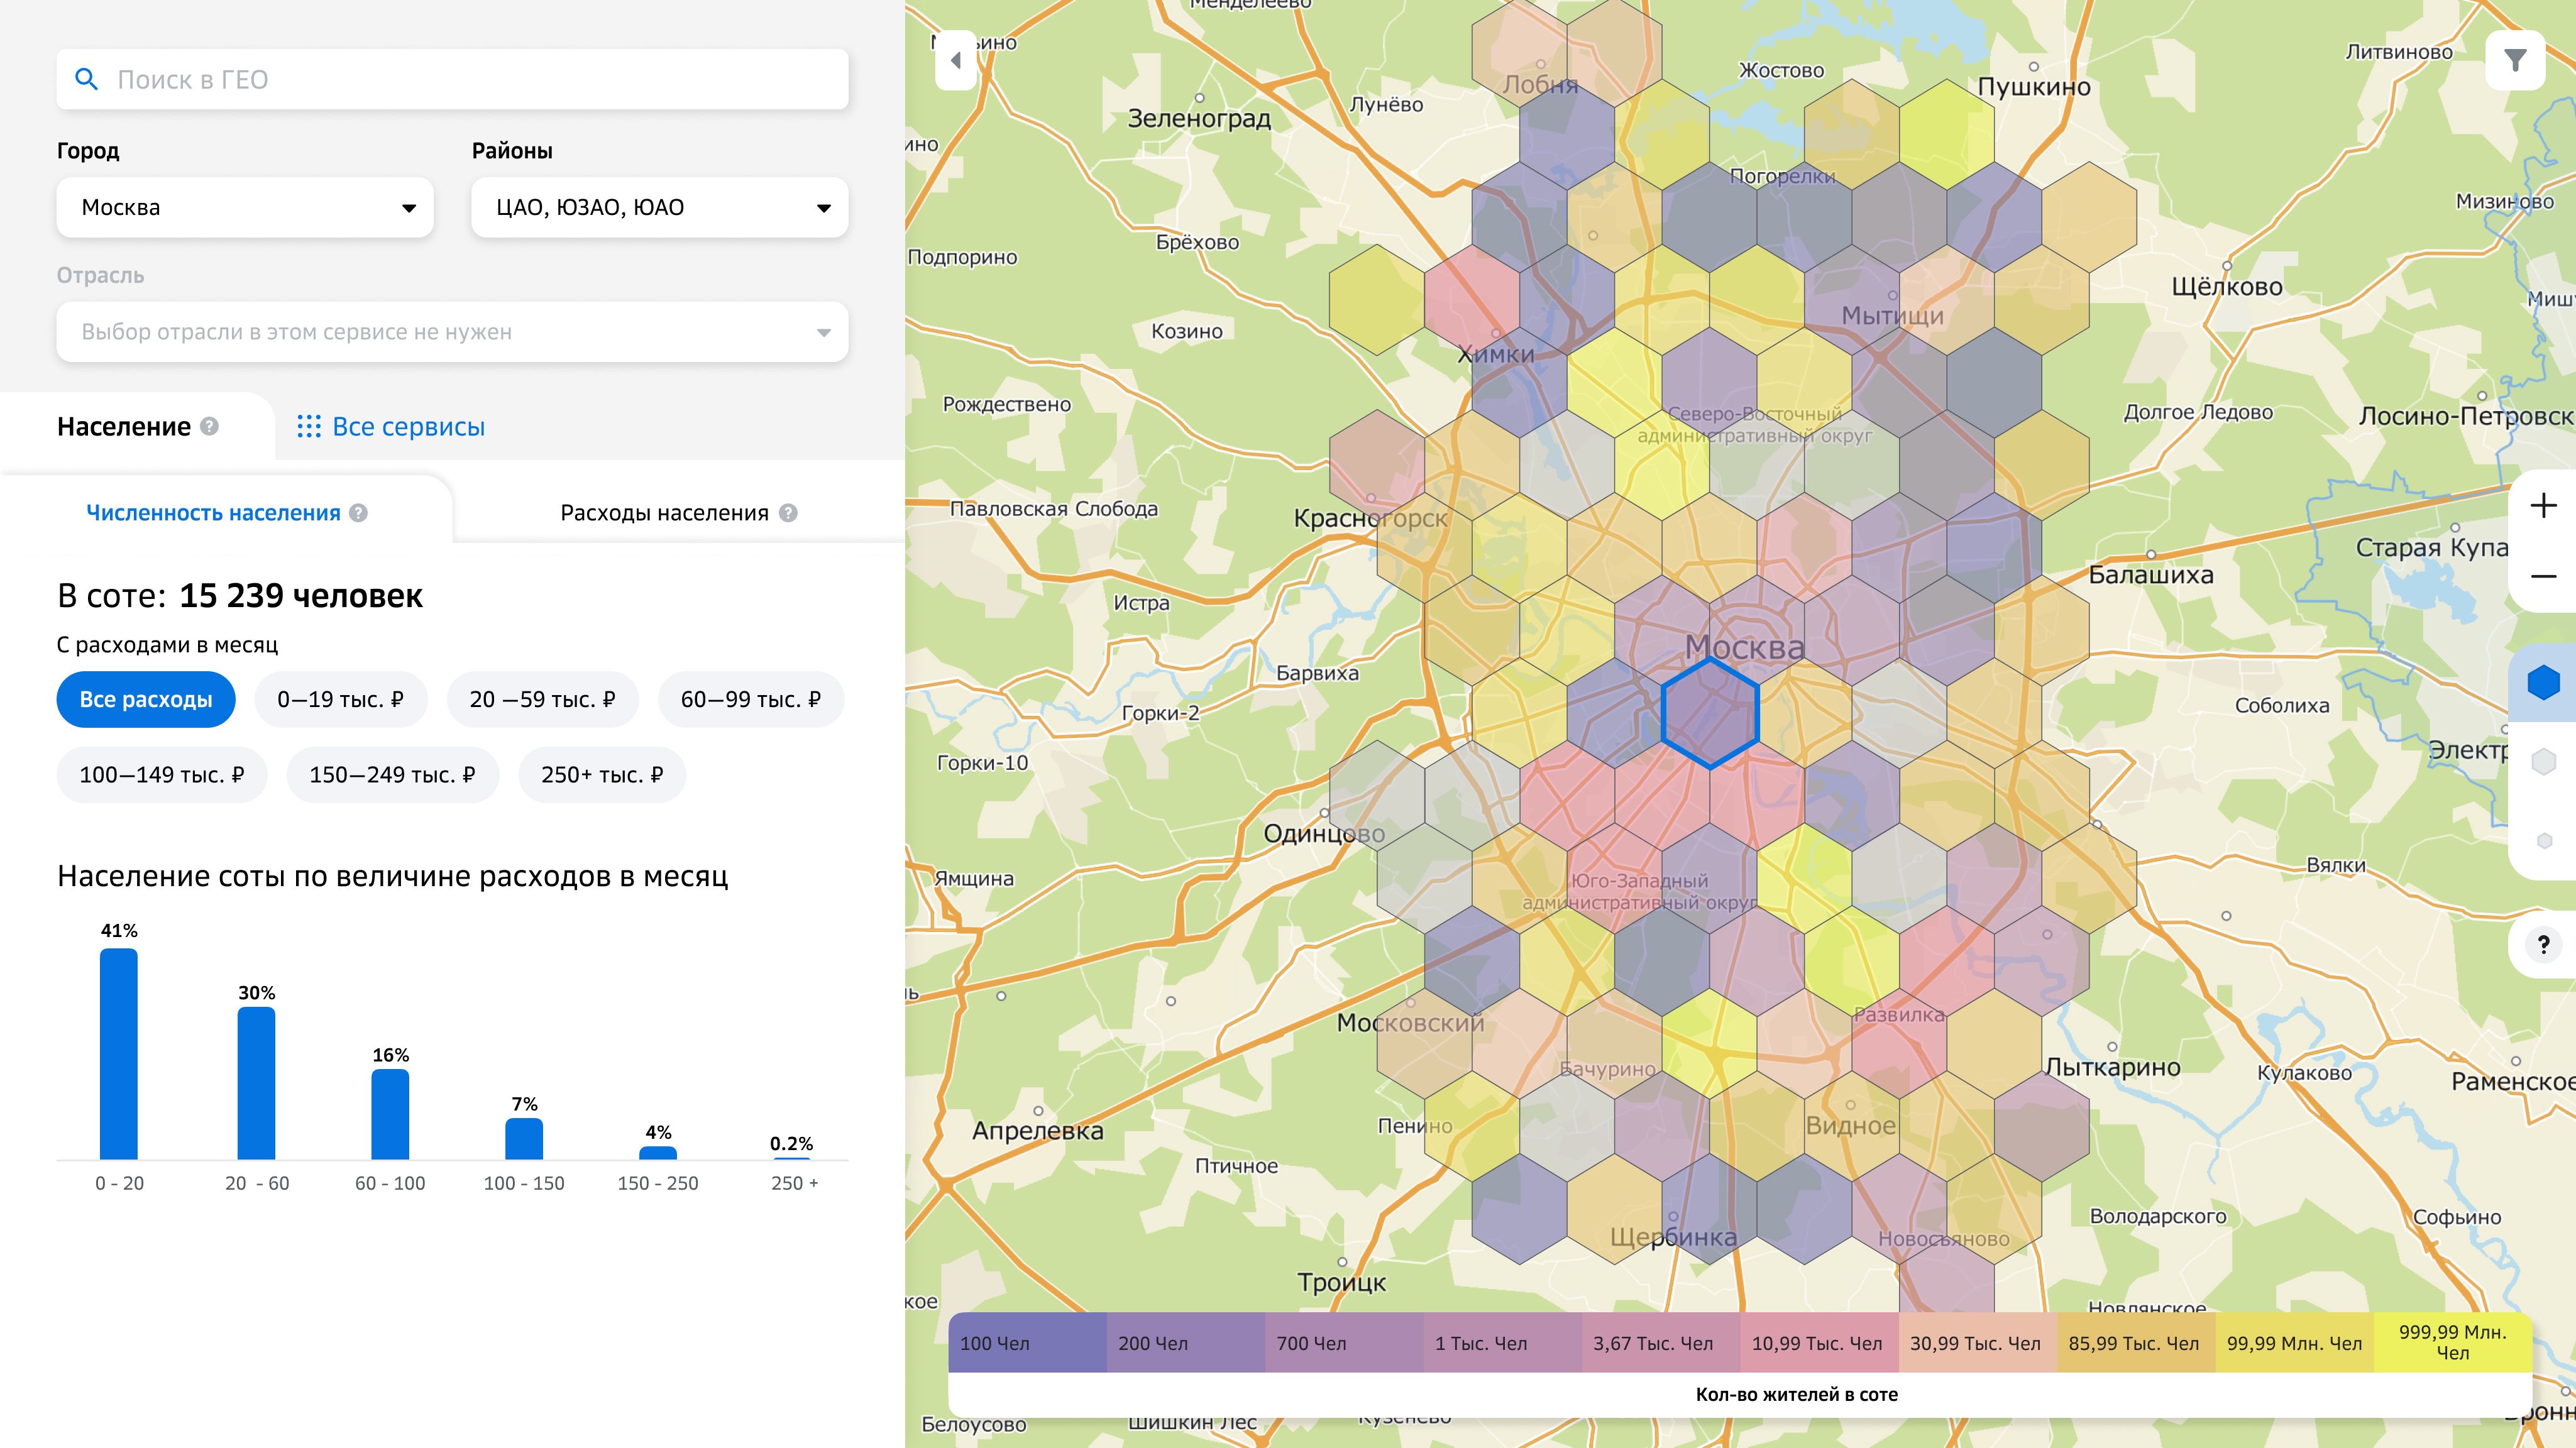This screenshot has height=1448, width=2576.
Task: Click the 7% bar for 100 - 150
Action: coord(524,1139)
